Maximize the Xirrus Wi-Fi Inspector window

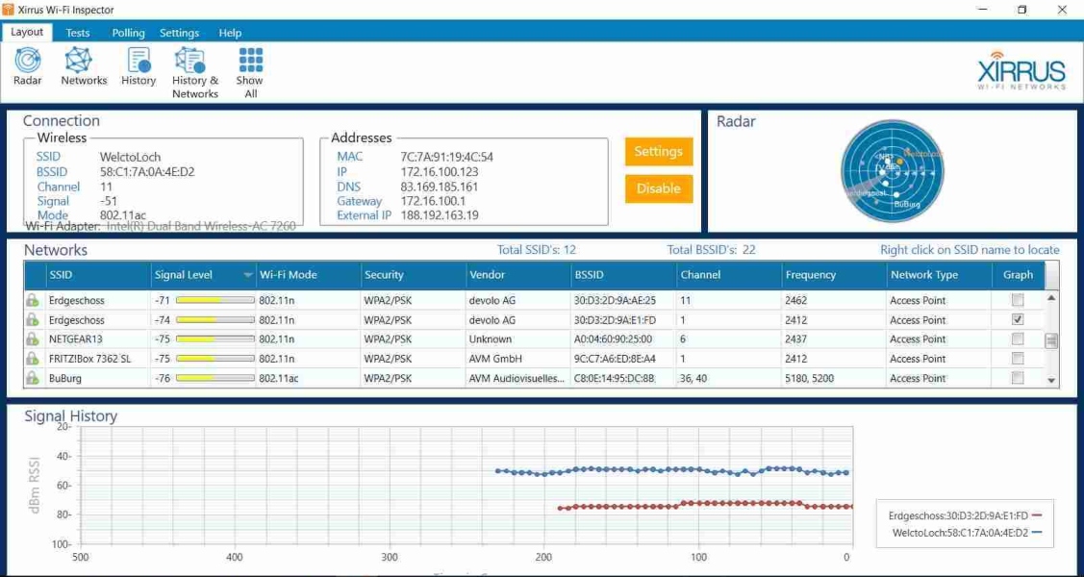coord(1021,10)
